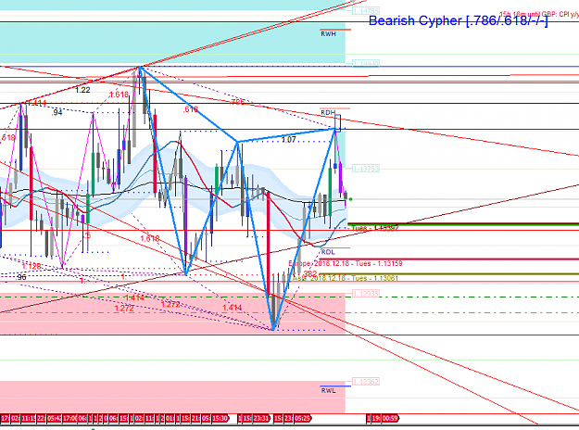Click the green current-price dot

[x=350, y=199]
